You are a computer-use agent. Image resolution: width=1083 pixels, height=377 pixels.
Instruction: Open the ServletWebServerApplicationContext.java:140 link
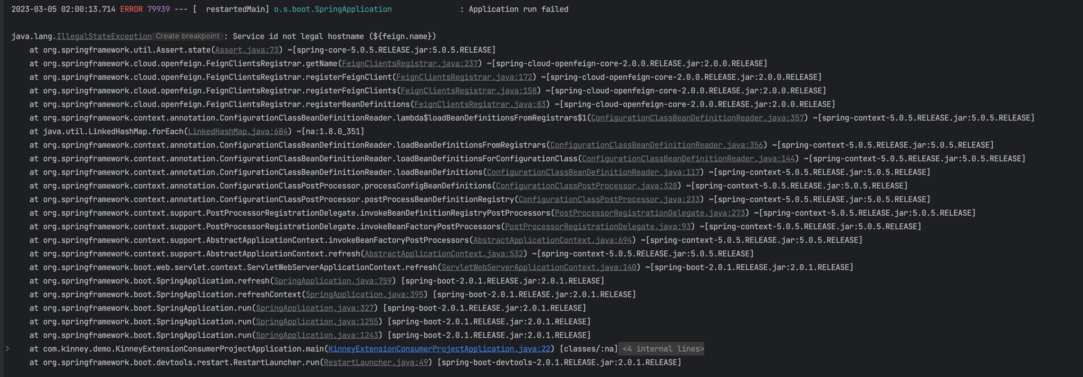tap(539, 267)
